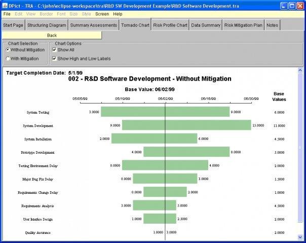
Task: Open the grayed Style menu
Action: tap(86, 14)
